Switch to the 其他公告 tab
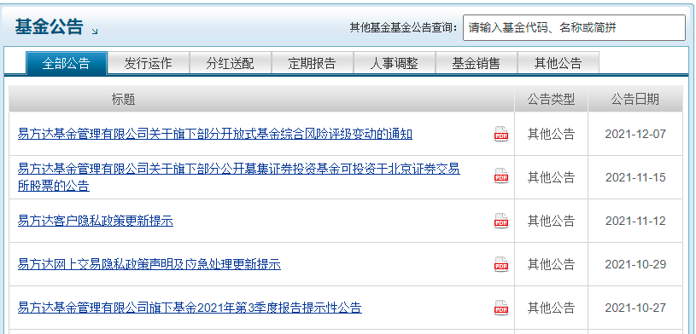The width and height of the screenshot is (696, 334). click(x=558, y=63)
